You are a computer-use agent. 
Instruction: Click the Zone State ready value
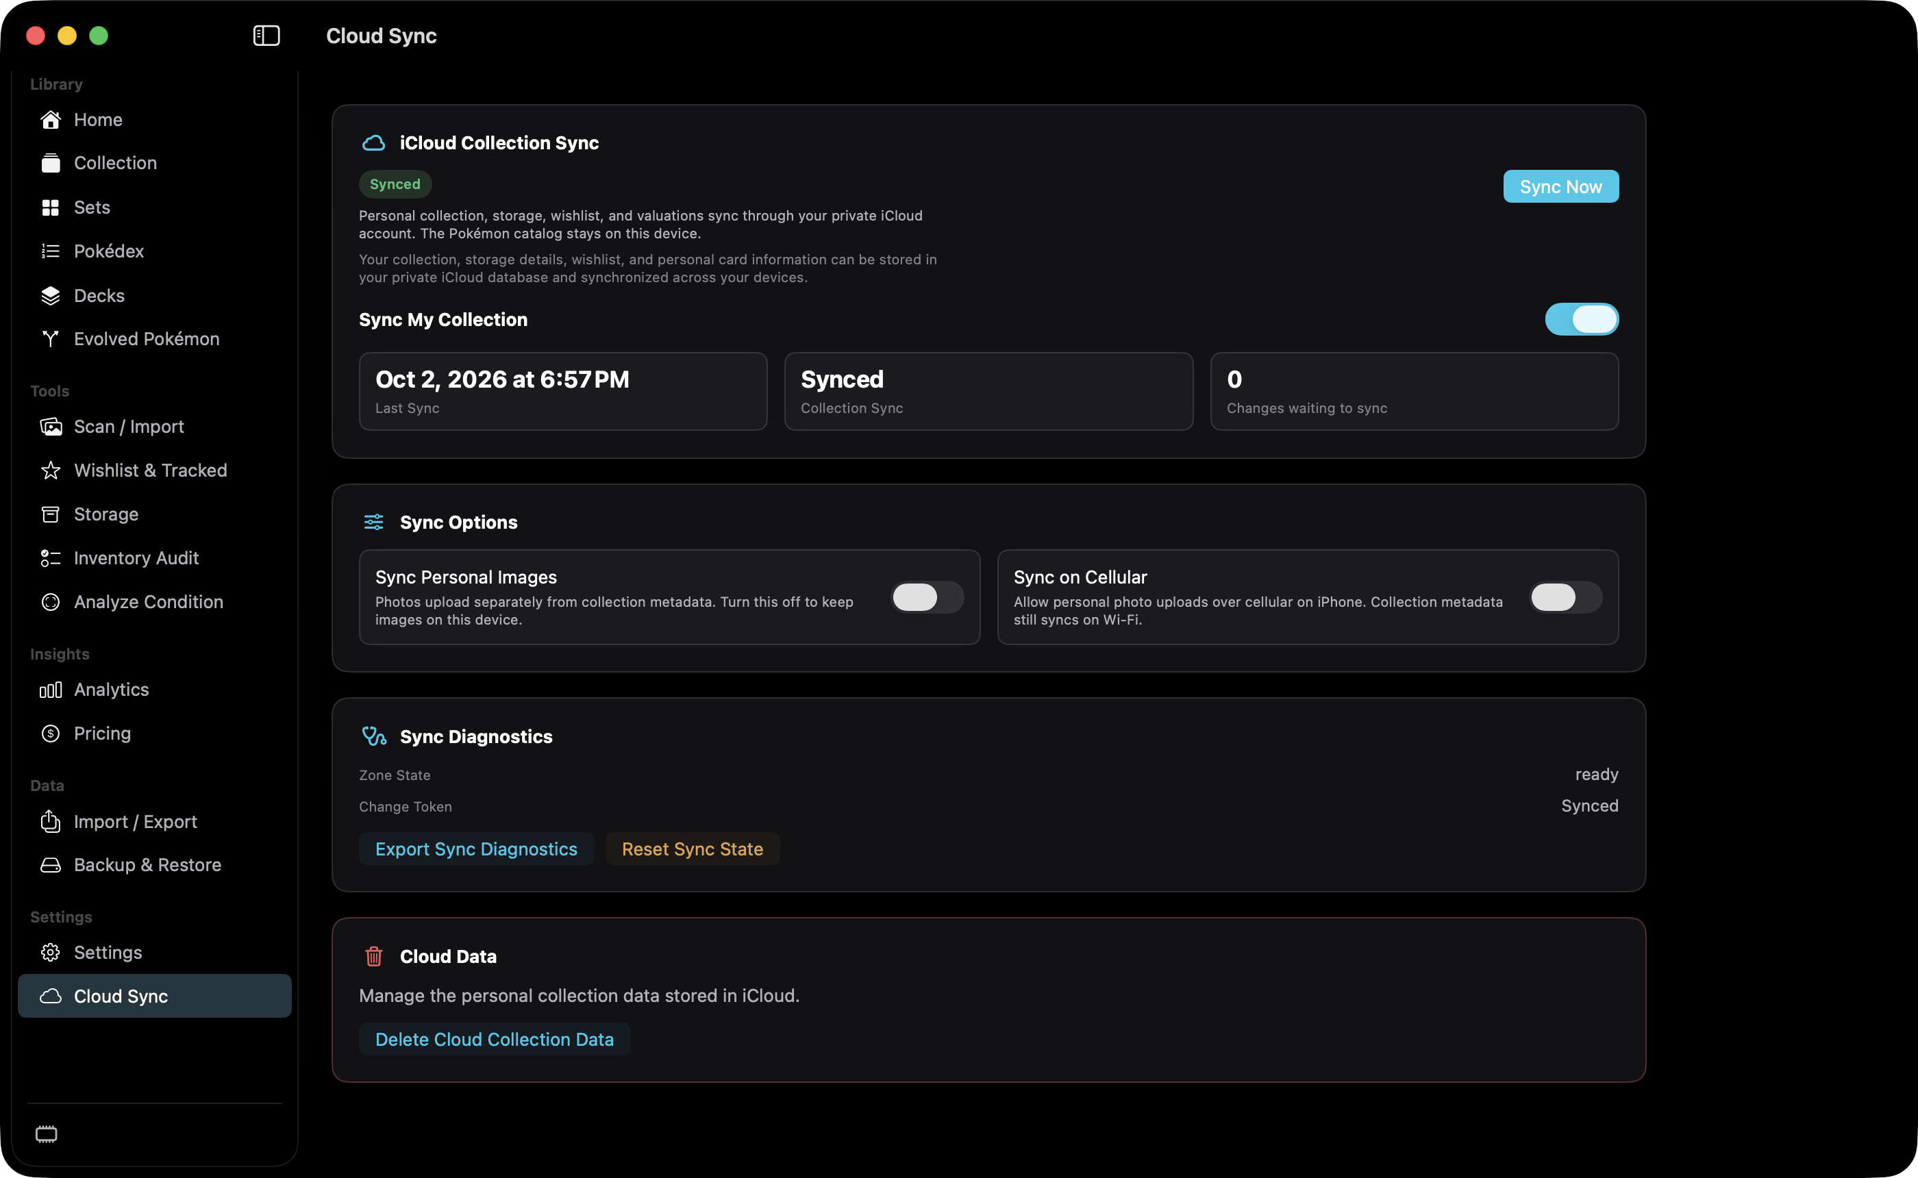coord(1596,775)
